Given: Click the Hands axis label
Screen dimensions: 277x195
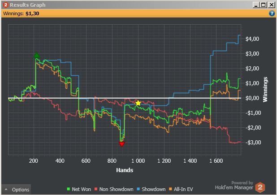Looking at the screenshot, I should click(x=125, y=170).
